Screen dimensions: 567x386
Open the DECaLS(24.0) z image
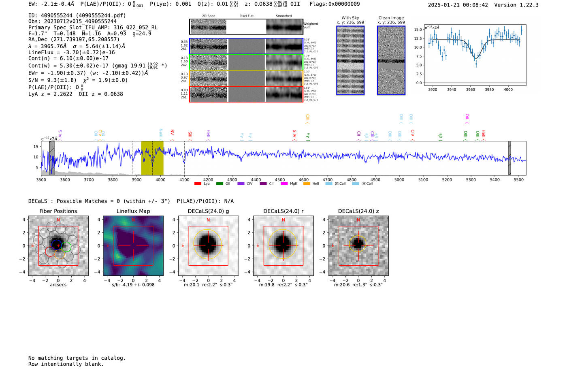click(x=358, y=246)
